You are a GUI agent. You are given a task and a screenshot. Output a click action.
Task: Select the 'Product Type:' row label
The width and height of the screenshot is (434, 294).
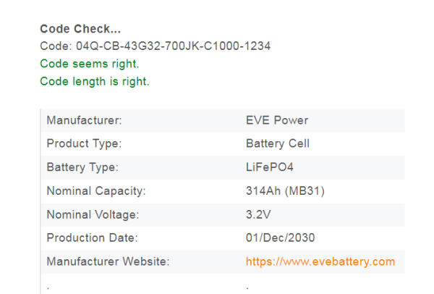tap(84, 143)
